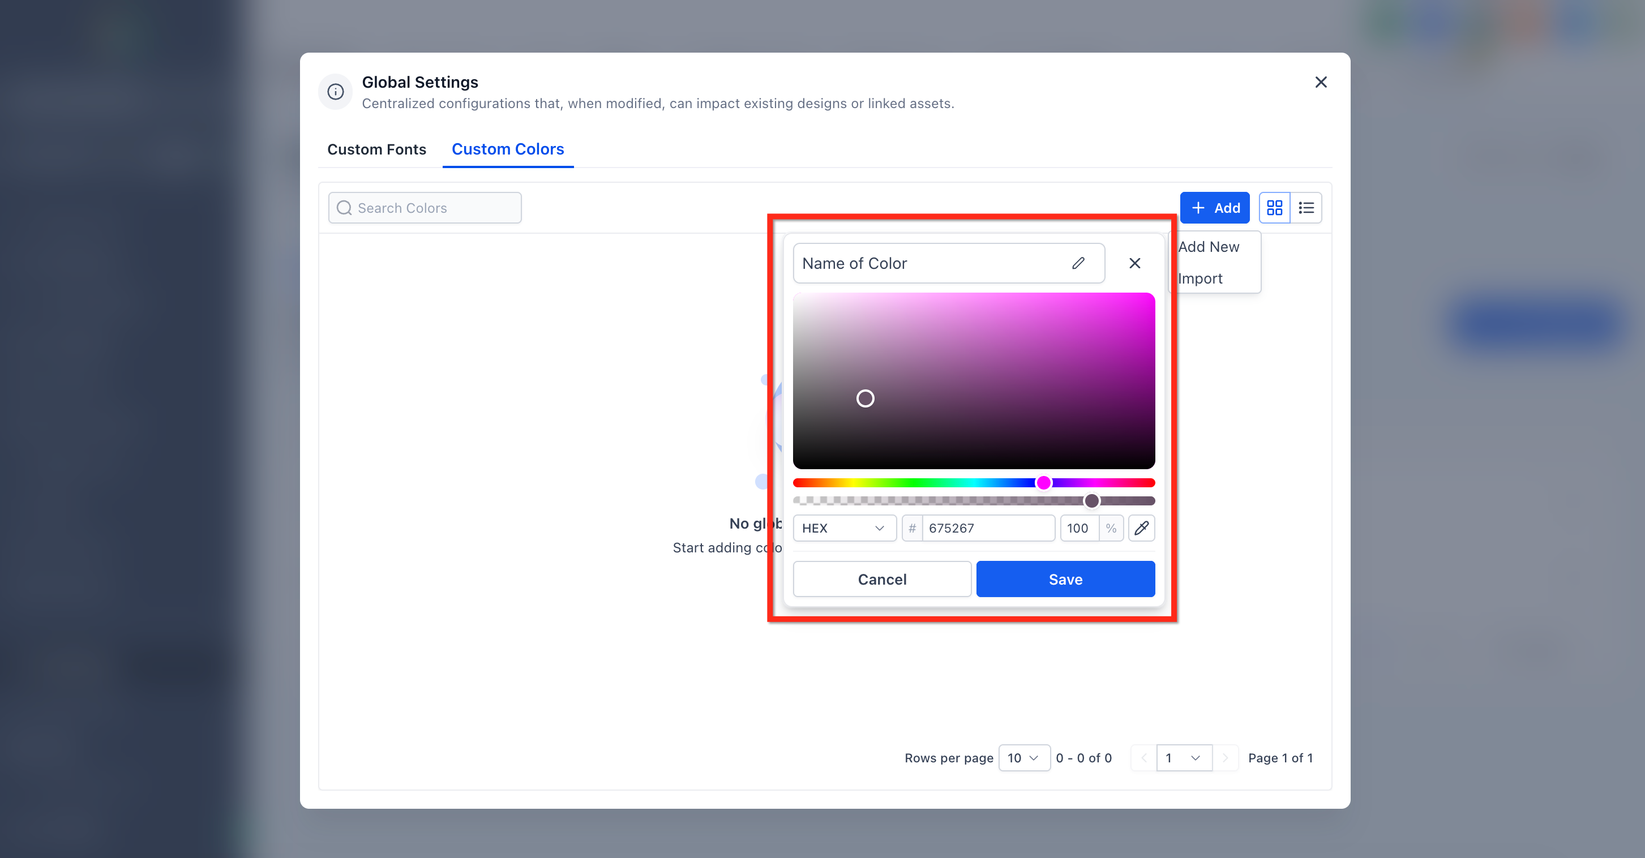The image size is (1645, 858).
Task: Open the rows per page dropdown
Action: 1023,758
